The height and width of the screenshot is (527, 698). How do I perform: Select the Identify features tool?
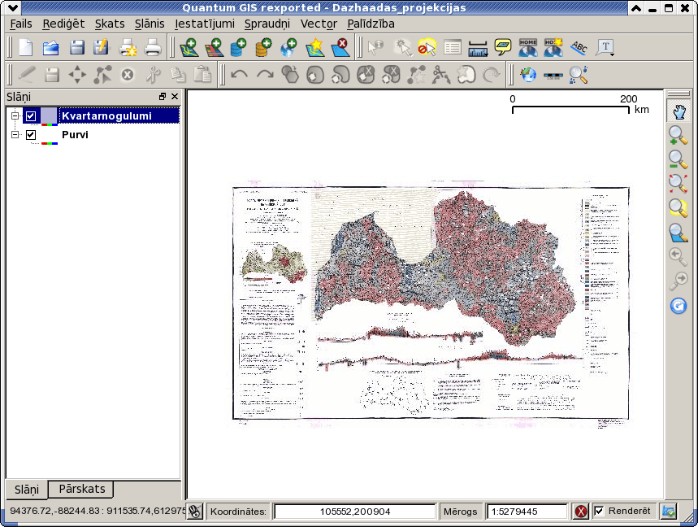pos(376,47)
